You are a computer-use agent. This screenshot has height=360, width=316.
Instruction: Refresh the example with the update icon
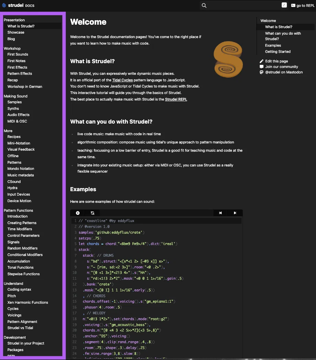pos(93,213)
